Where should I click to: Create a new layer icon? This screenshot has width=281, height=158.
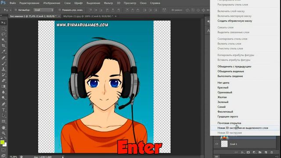(266, 152)
